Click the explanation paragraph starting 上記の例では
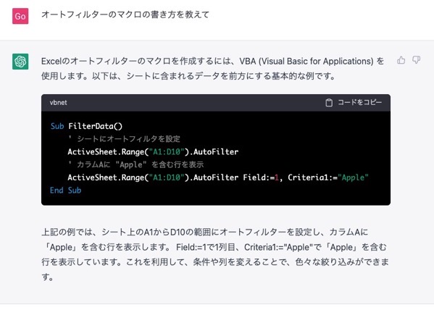Screen dimensions: 434x315 coord(215,254)
